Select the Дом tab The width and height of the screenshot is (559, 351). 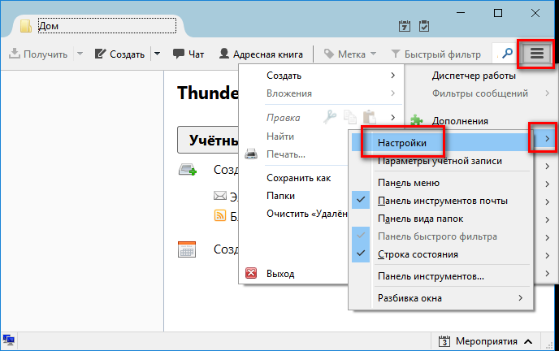tap(97, 26)
